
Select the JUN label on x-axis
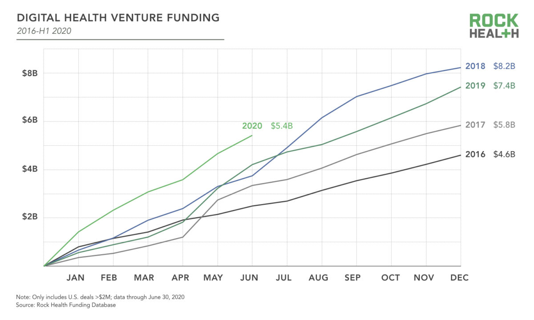(x=249, y=278)
